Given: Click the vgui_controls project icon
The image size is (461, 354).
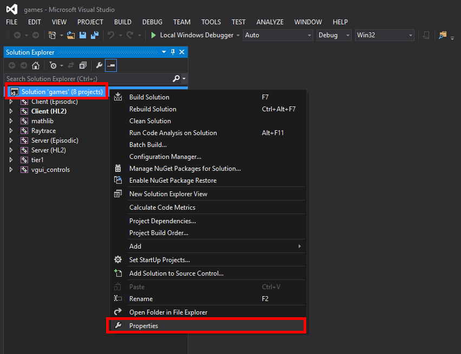Looking at the screenshot, I should 24,170.
